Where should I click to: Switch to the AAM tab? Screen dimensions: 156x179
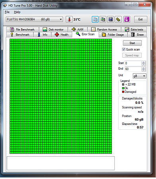point(78,29)
